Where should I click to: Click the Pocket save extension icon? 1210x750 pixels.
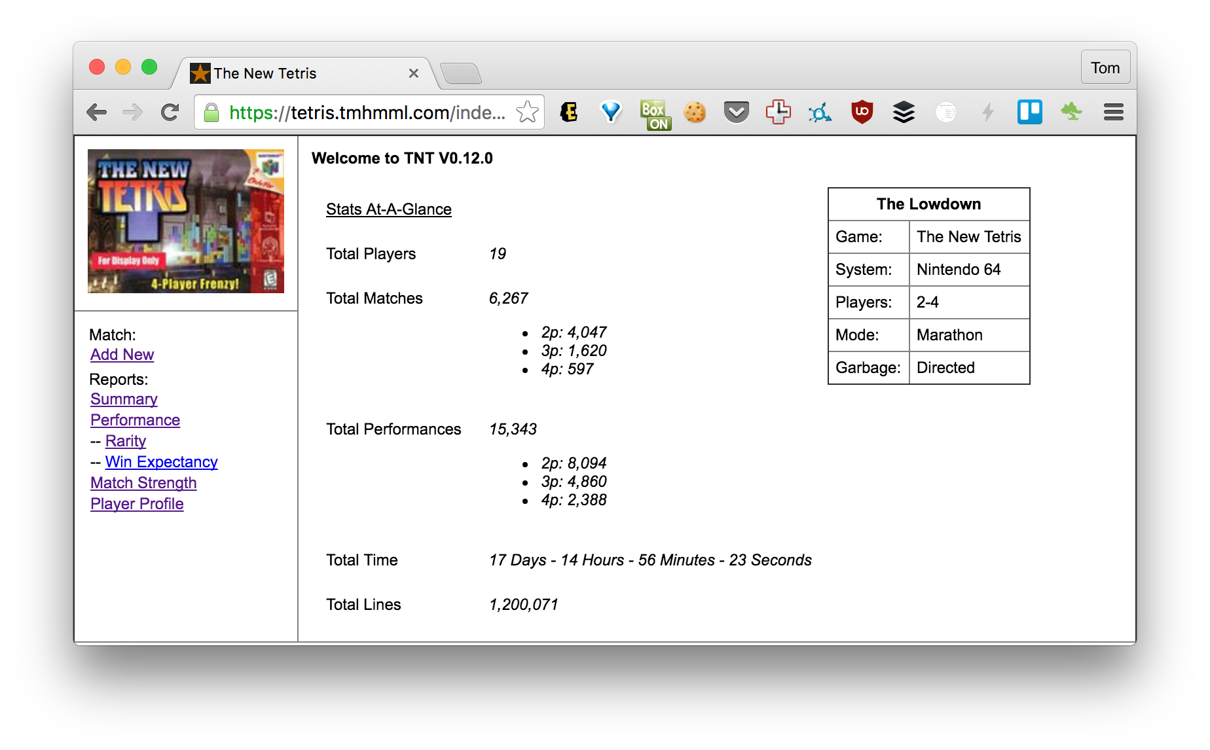click(x=737, y=113)
